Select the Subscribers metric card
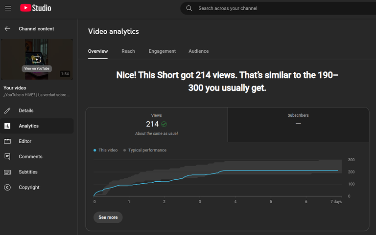This screenshot has width=376, height=235. [x=298, y=125]
